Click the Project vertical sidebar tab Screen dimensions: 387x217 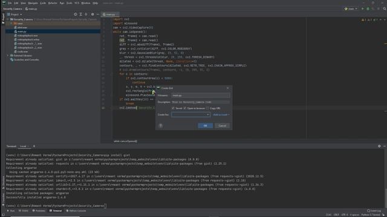pos(3,19)
